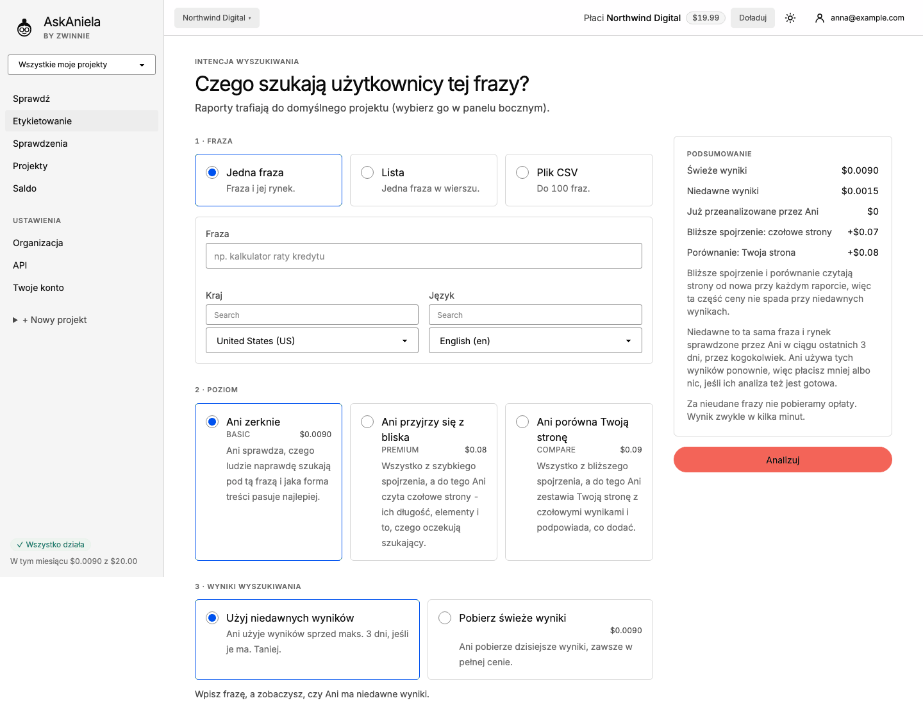Open 'Organizacja' settings

coord(81,243)
